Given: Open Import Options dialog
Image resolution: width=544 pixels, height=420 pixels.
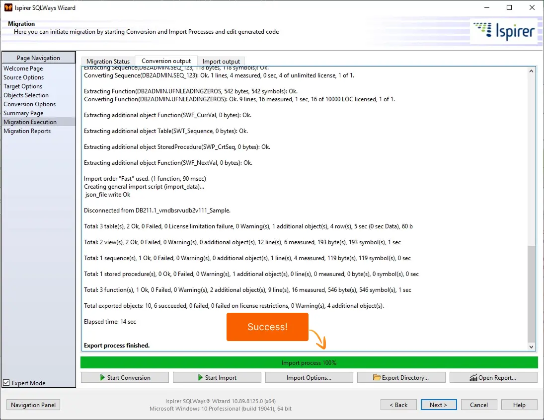Looking at the screenshot, I should (x=309, y=377).
